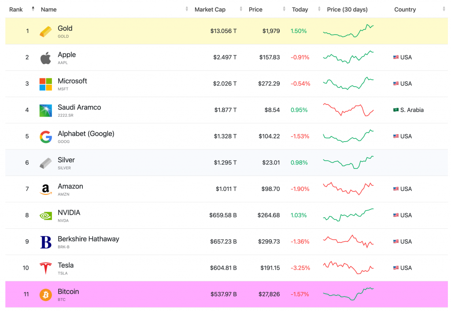Click the USA flag in NVIDIA row
The image size is (451, 311).
click(x=396, y=215)
